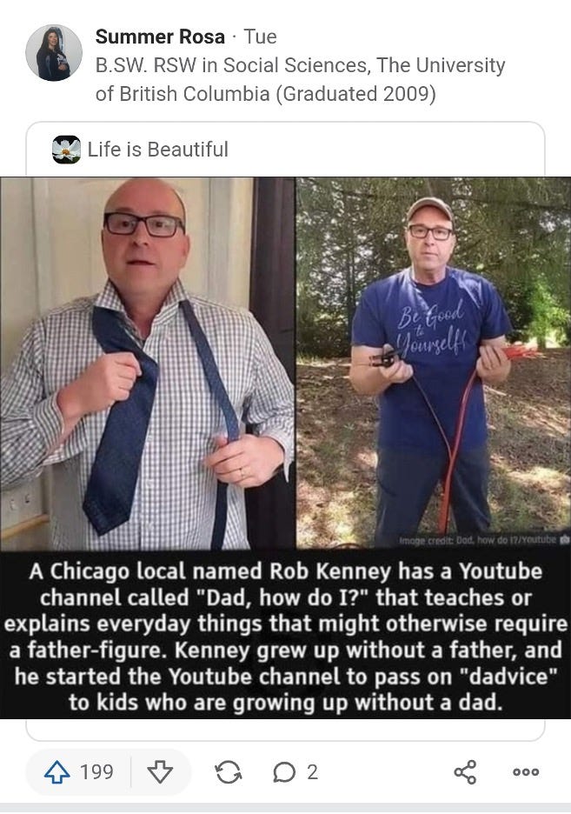571x814 pixels.
Task: Select the B.SW. RSW credential text
Action: click(301, 79)
